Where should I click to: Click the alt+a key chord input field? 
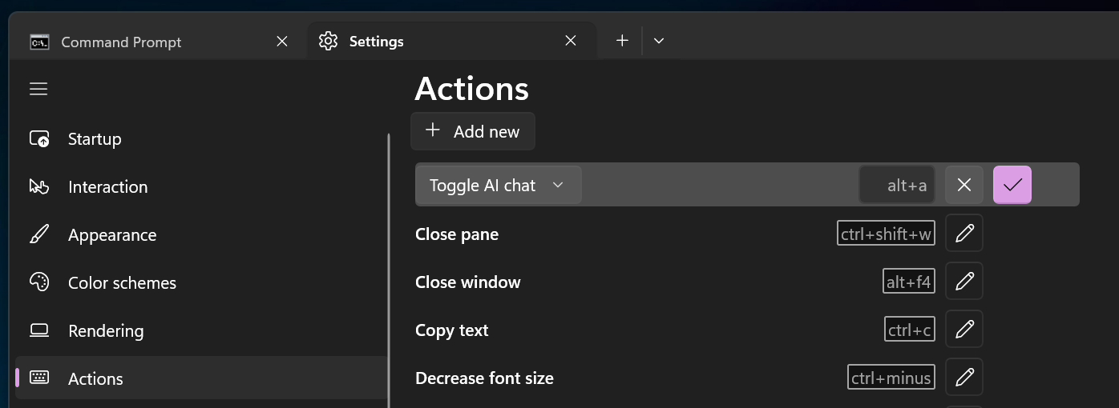[897, 185]
